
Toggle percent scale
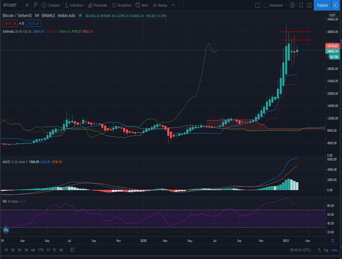(x=319, y=250)
